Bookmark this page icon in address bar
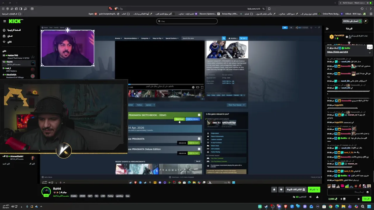 (x=269, y=9)
